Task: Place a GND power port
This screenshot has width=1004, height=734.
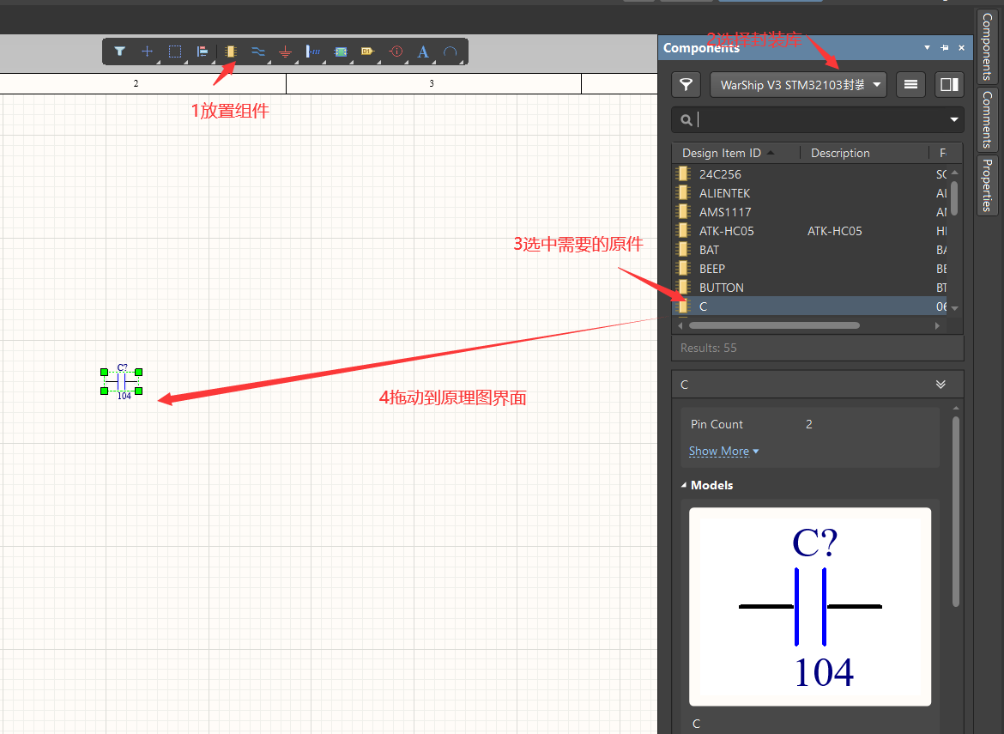Action: click(286, 52)
